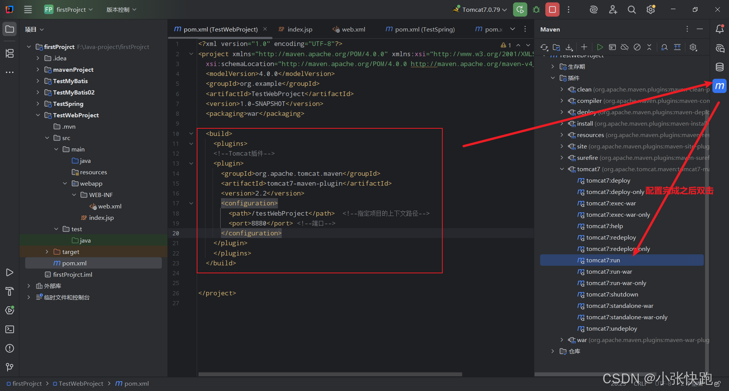Screen dimensions: 729x391
Task: Open the Terminal tool window
Action: pyautogui.click(x=10, y=329)
